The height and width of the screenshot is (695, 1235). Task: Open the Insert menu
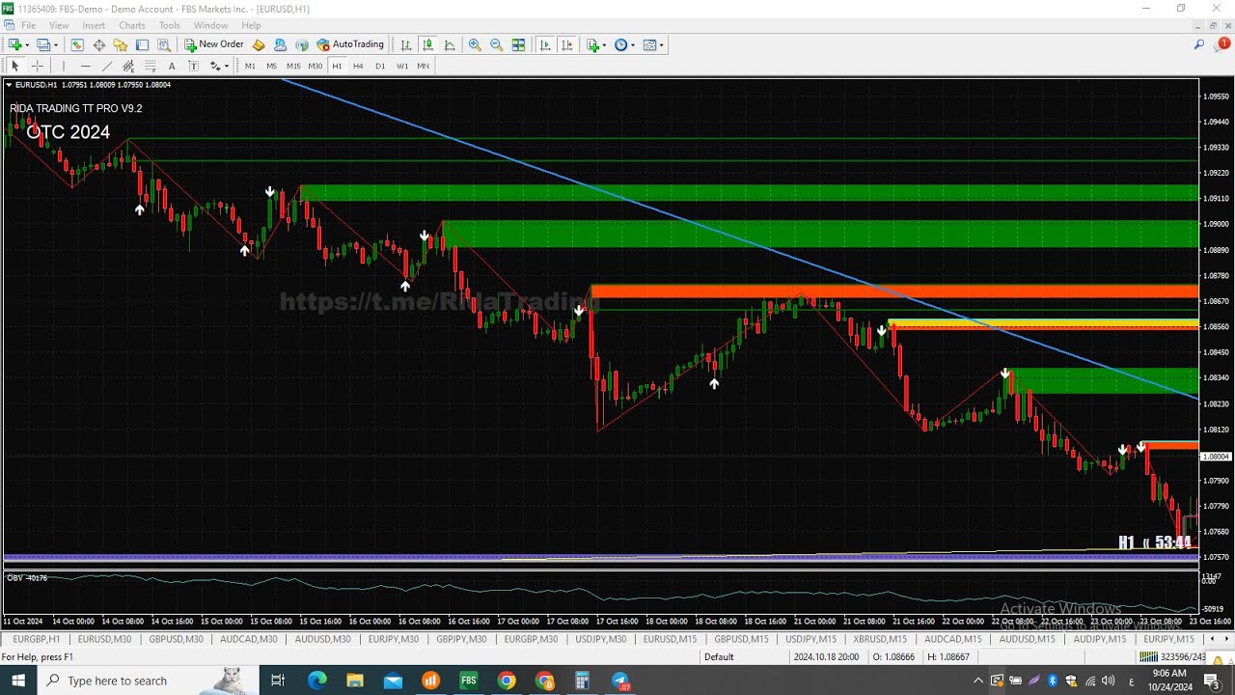click(x=94, y=25)
